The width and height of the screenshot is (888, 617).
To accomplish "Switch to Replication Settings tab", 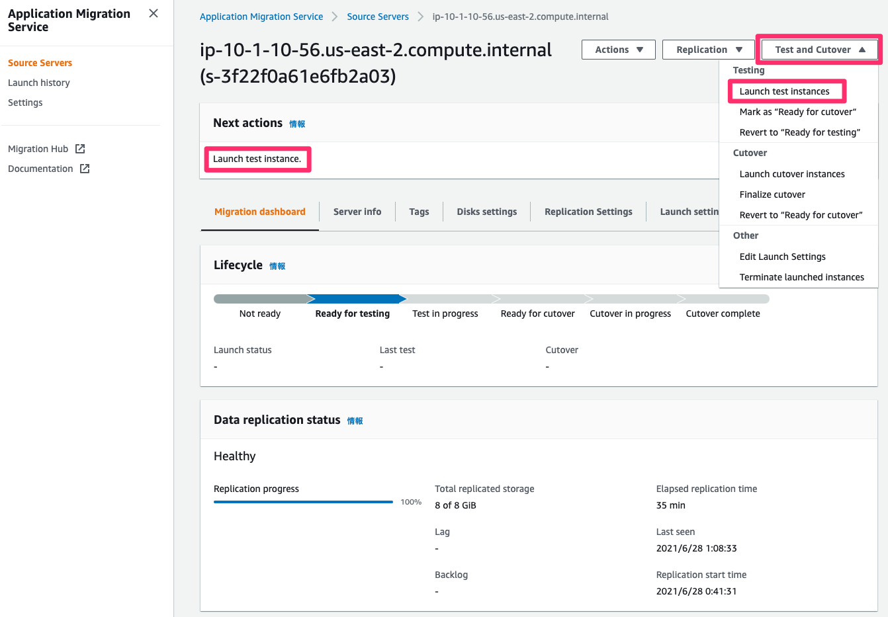I will click(x=588, y=212).
